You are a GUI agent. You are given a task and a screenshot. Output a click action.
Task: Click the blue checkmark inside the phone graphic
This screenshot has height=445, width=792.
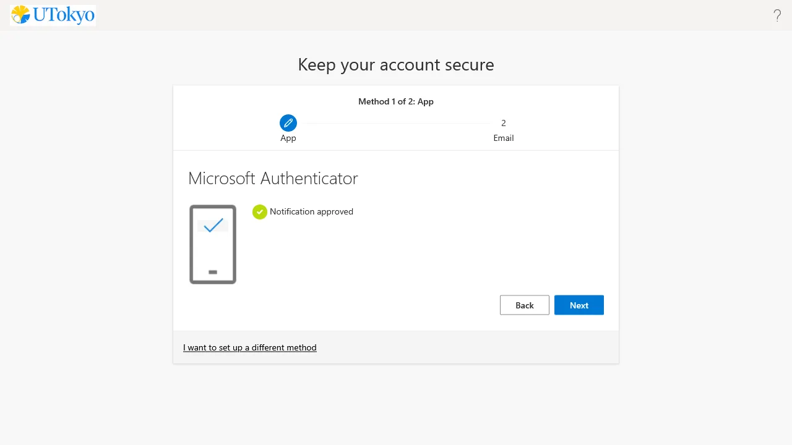coord(213,226)
